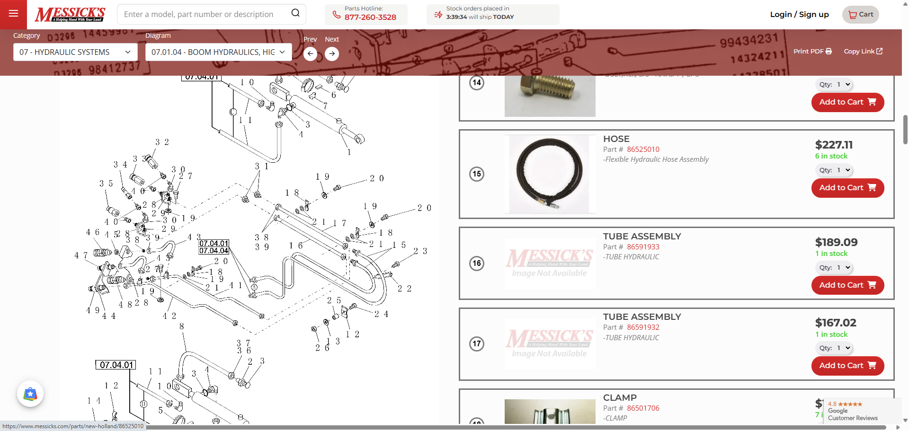Open the clamp product thumbnail
Screen dimensions: 909x431
point(550,411)
